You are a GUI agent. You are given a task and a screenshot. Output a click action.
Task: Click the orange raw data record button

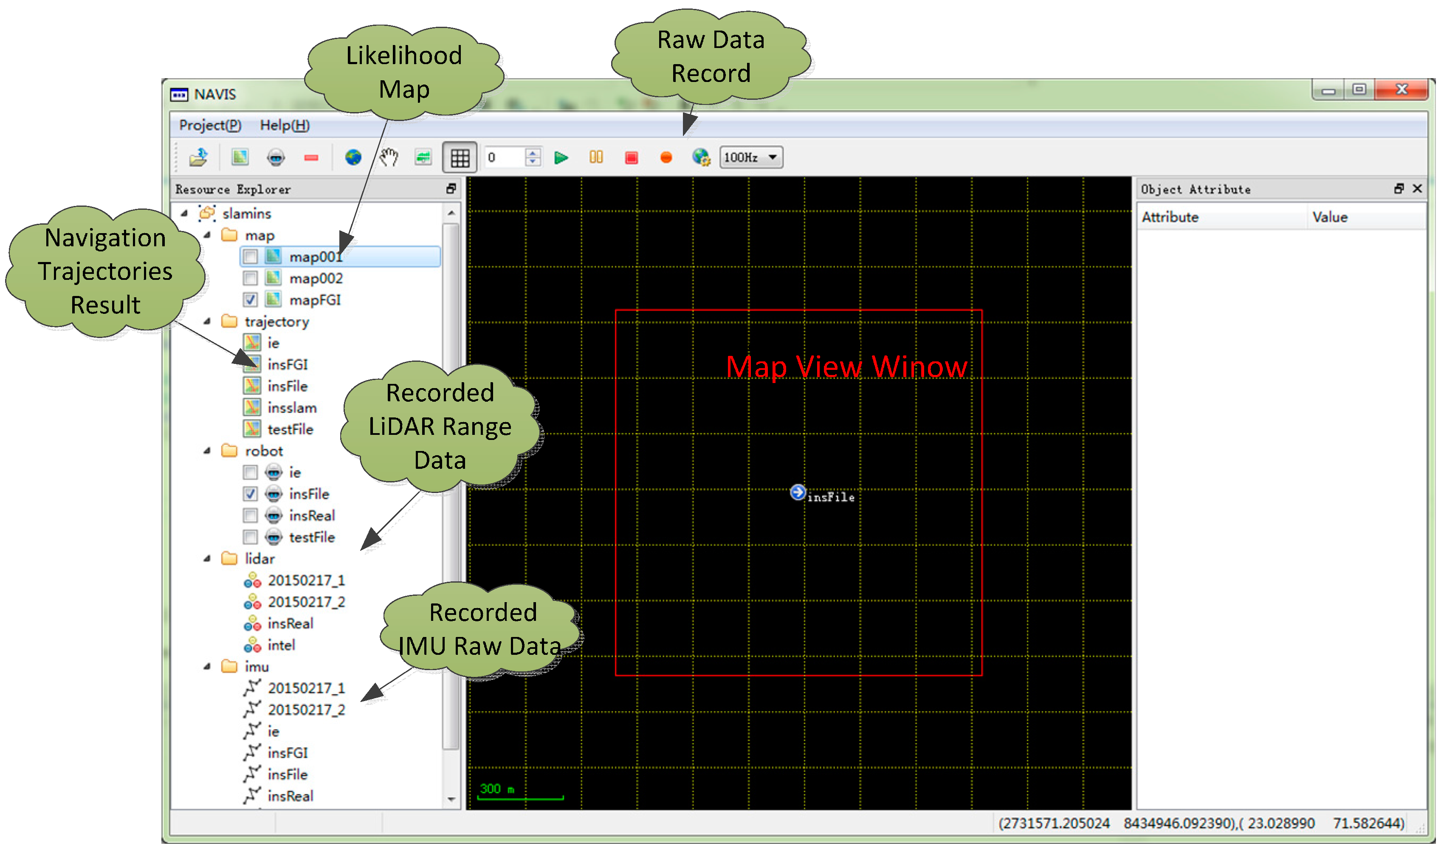point(666,157)
